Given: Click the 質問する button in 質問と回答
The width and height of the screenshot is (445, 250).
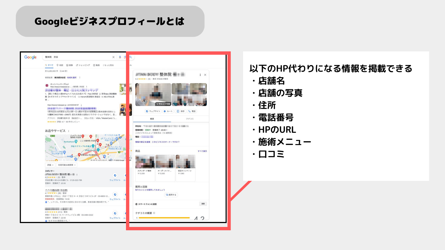Looking at the screenshot, I should (x=171, y=195).
